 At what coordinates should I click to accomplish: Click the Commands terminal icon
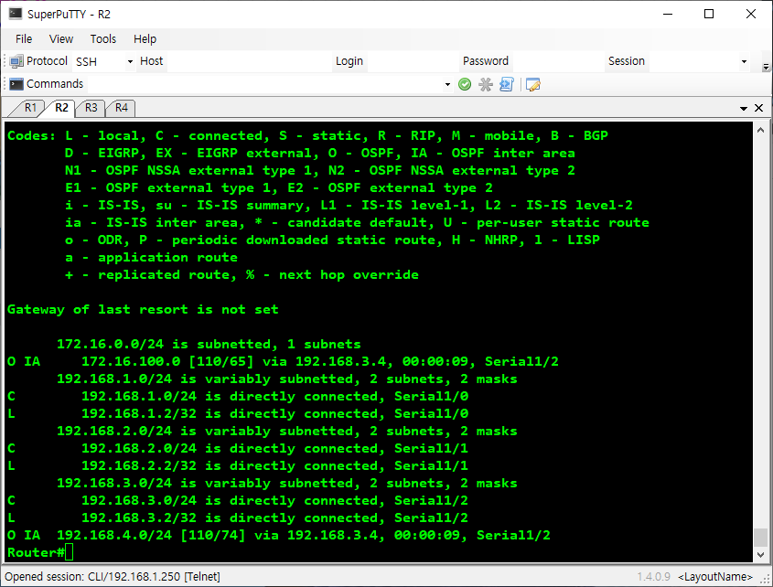(16, 84)
